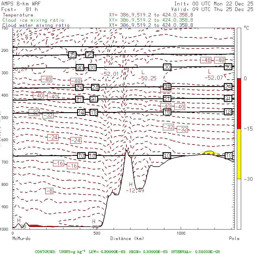Click the "1000" distance axis tick label
Image resolution: width=255 pixels, height=255 pixels.
[x=181, y=233]
